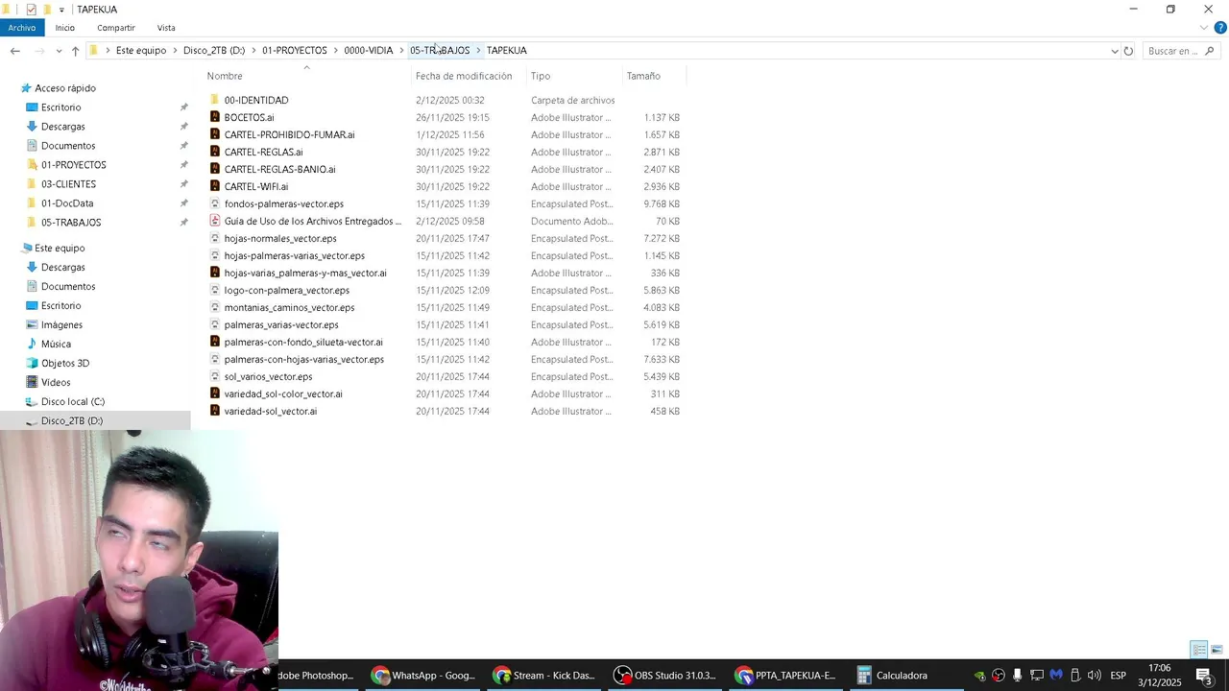
Task: Sort files by Nombre column
Action: [225, 76]
